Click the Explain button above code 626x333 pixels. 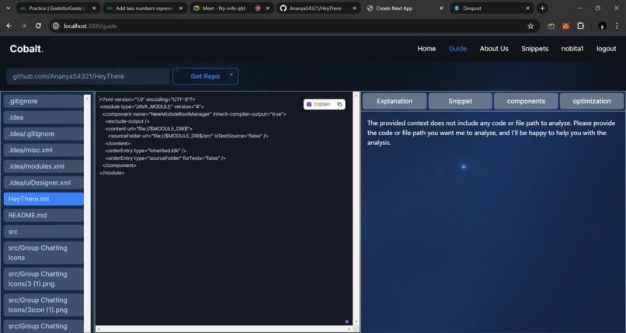point(318,104)
